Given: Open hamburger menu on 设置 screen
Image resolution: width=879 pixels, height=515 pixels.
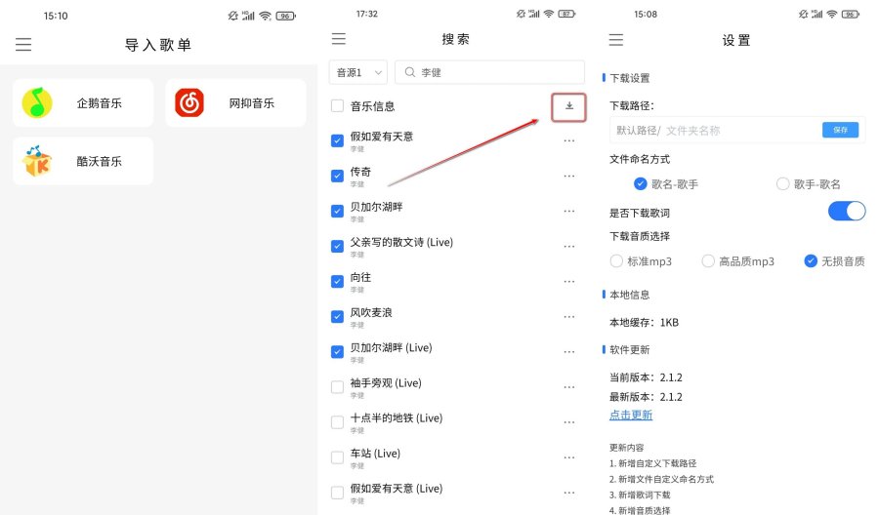Looking at the screenshot, I should click(x=615, y=40).
